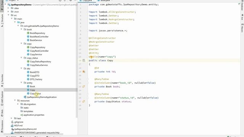The width and height of the screenshot is (244, 137).
Task: Collapse the JpaRepositoryDemo project root node
Action: click(x=5, y=5)
